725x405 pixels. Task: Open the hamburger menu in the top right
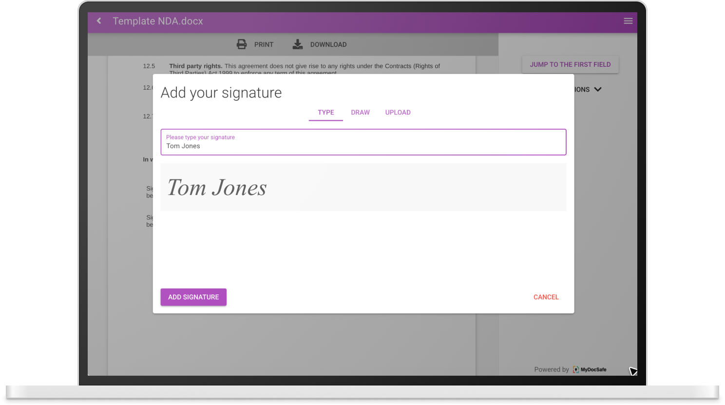point(628,21)
